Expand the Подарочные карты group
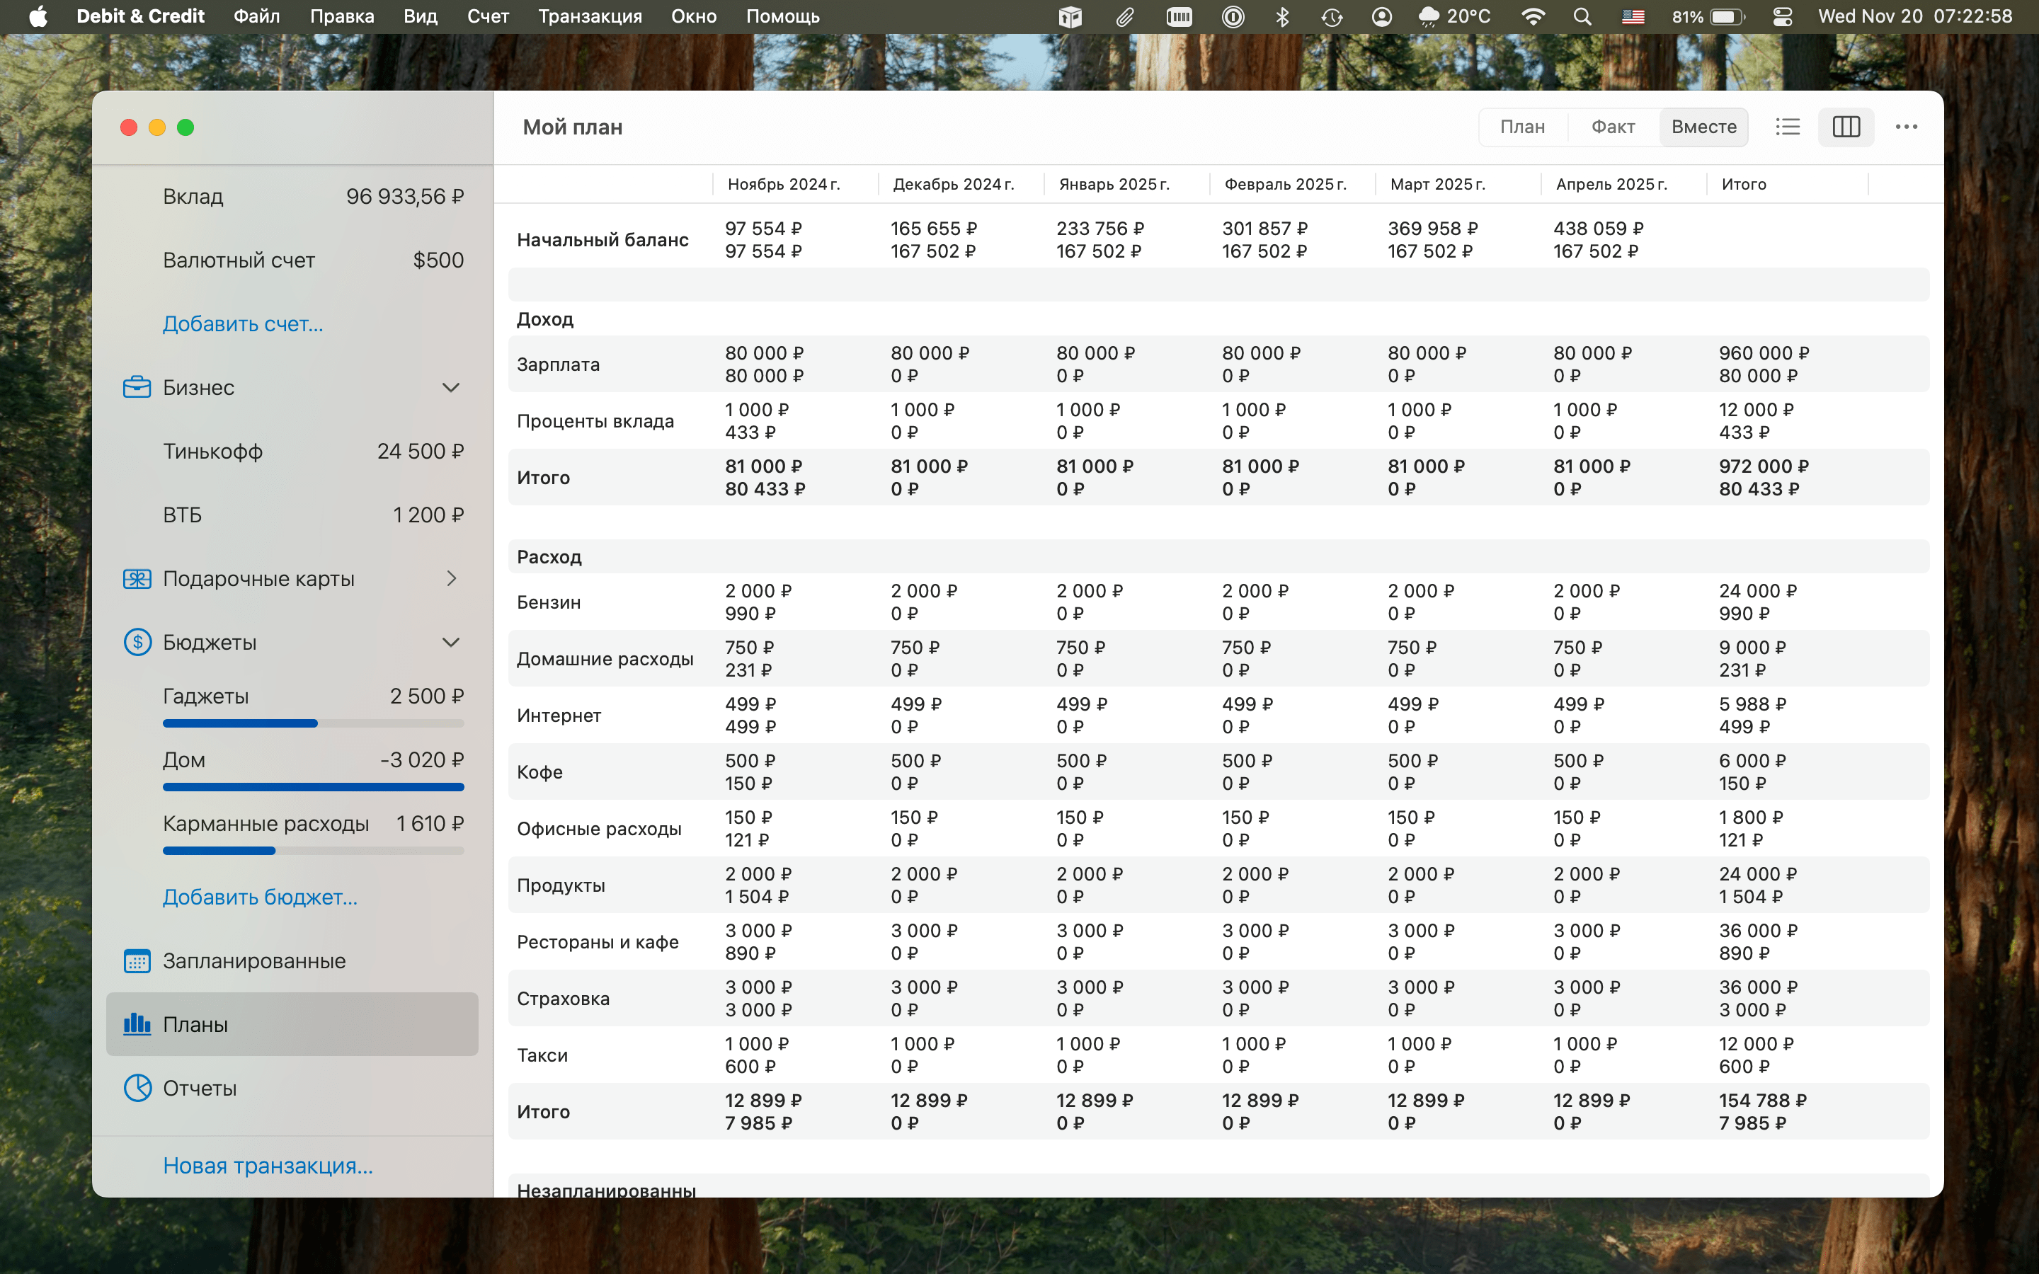Viewport: 2039px width, 1274px height. 452,578
